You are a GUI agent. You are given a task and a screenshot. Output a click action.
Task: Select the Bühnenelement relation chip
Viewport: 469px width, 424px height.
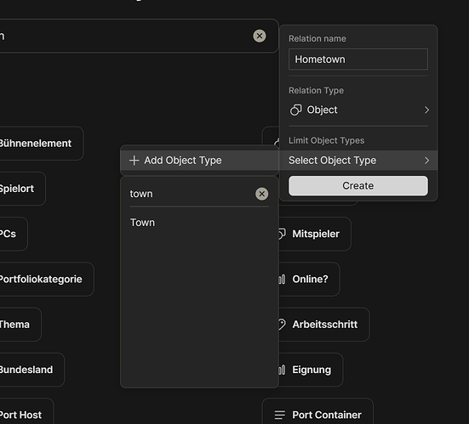tap(41, 144)
